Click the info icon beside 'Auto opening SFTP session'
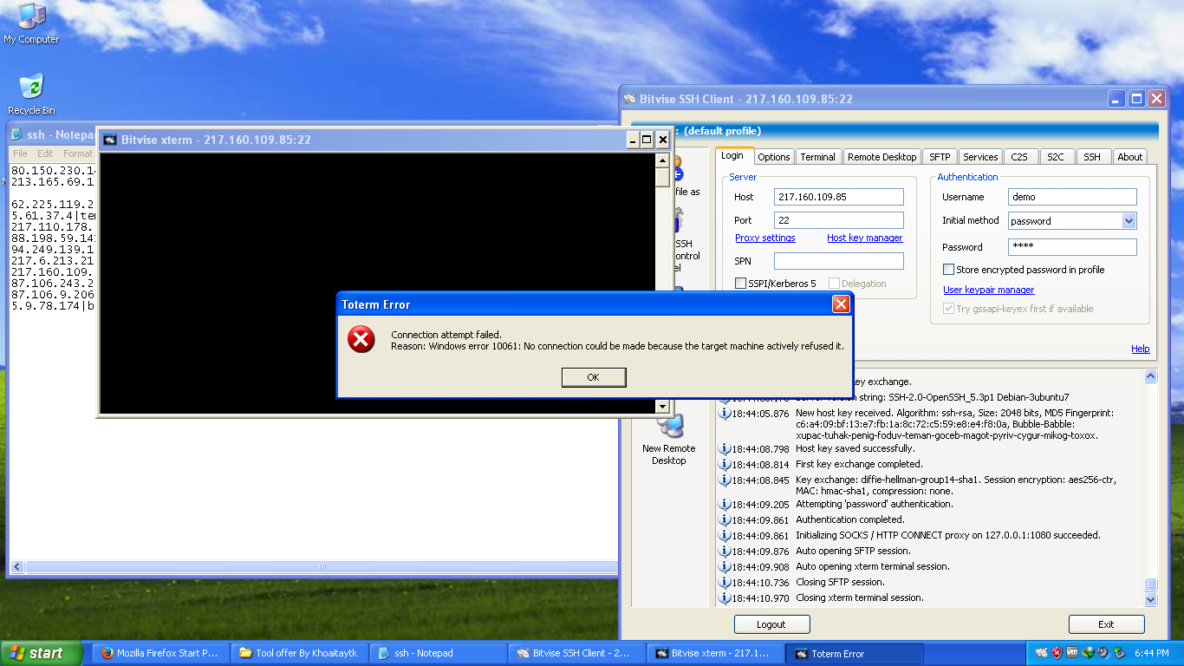 click(725, 552)
